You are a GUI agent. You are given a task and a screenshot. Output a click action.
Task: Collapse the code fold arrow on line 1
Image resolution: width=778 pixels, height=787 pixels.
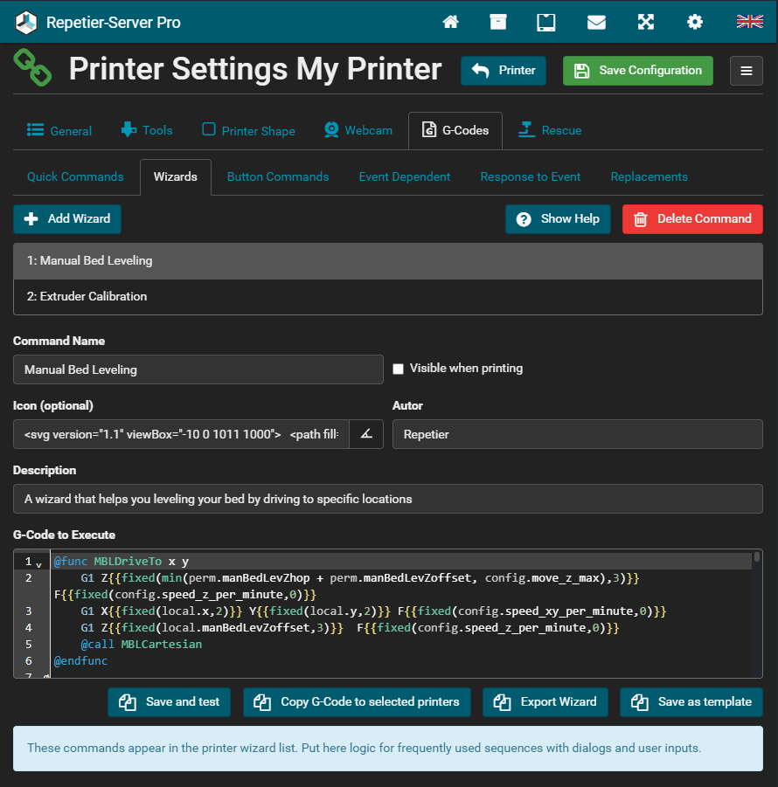pos(39,565)
